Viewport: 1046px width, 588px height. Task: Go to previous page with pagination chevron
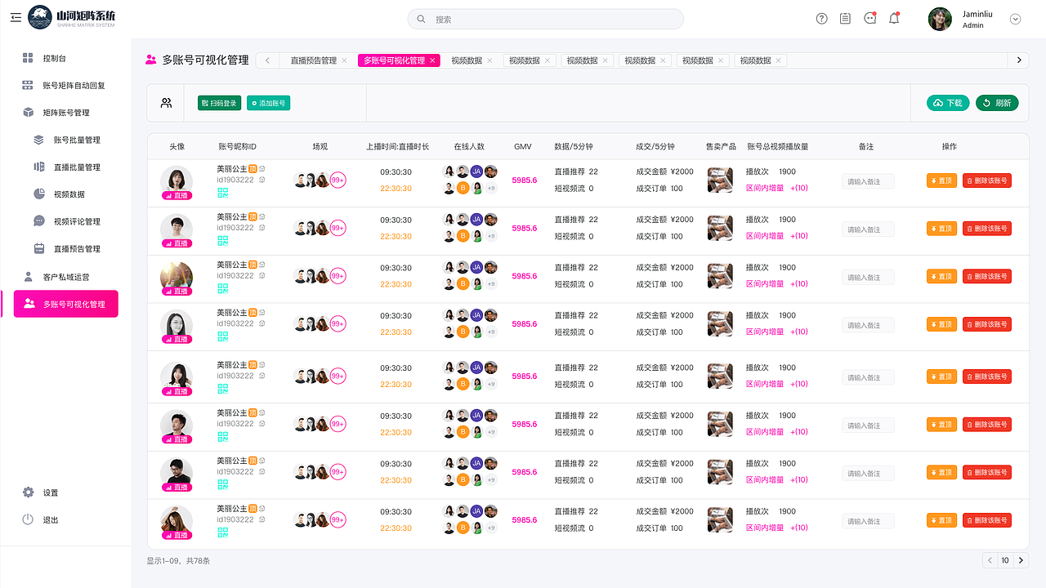pos(990,560)
